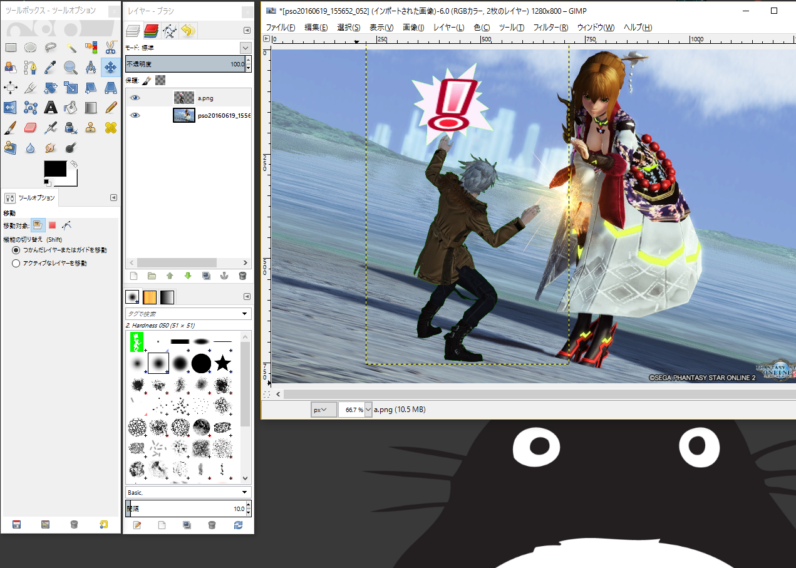
Task: Click the foreground black color swatch
Action: point(55,168)
